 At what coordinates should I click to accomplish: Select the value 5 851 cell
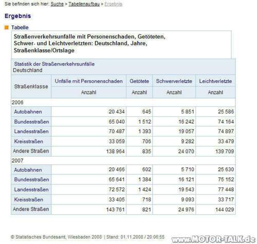point(174,112)
